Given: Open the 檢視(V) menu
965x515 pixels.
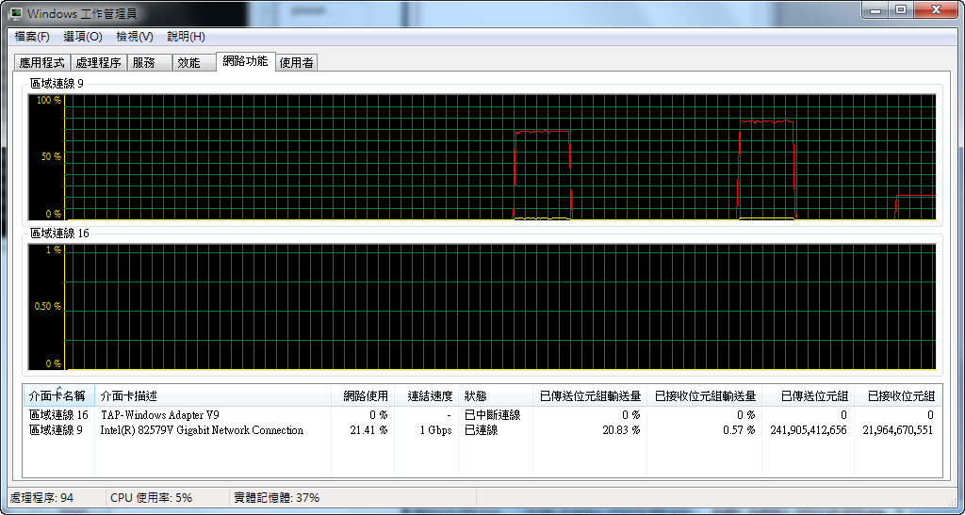Looking at the screenshot, I should pos(134,37).
